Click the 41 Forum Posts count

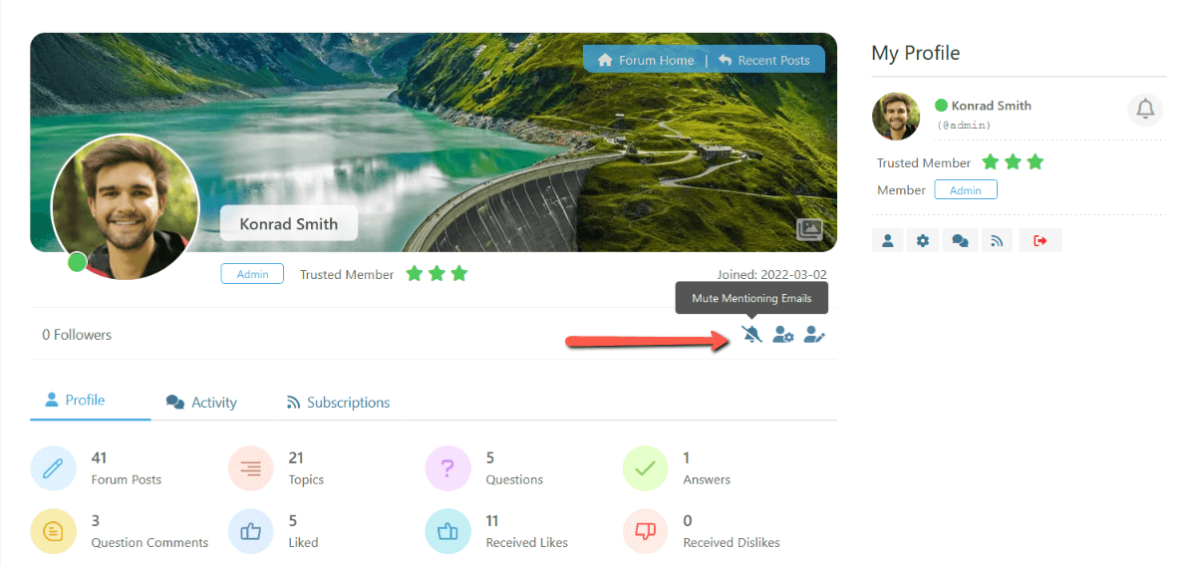tap(99, 457)
